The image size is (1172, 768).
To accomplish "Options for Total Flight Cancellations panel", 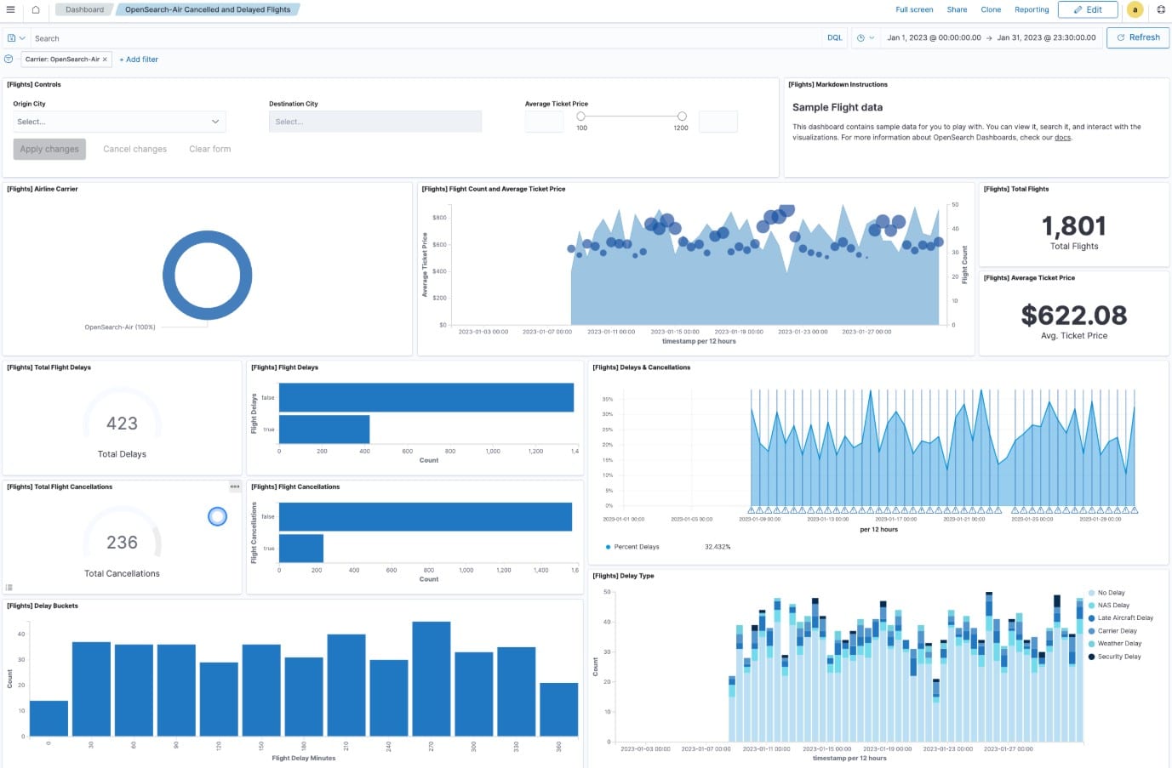I will [x=235, y=486].
